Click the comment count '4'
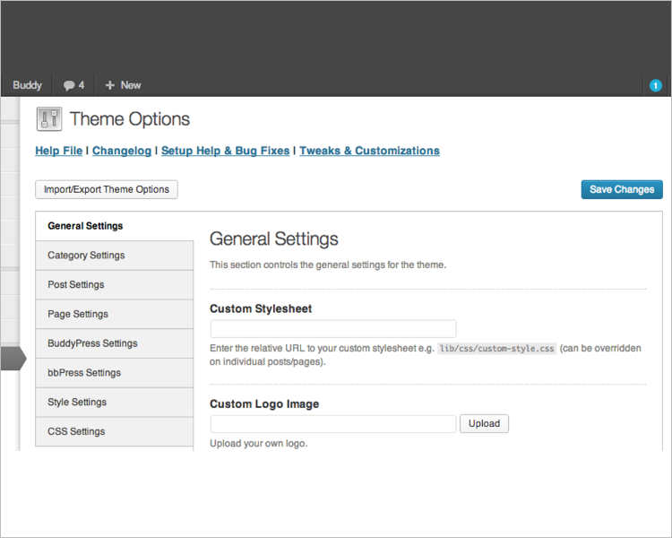Image resolution: width=672 pixels, height=538 pixels. [81, 85]
